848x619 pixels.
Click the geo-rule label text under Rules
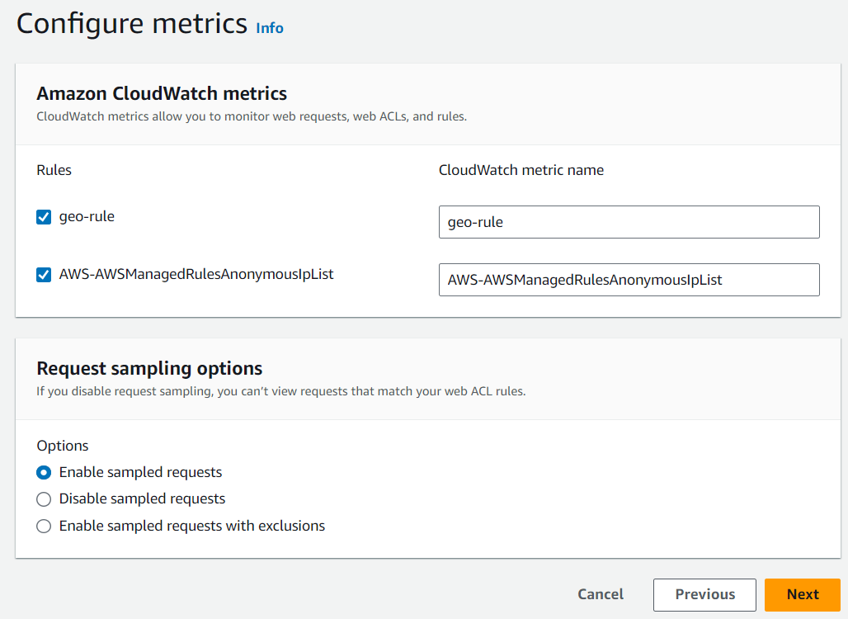(87, 217)
